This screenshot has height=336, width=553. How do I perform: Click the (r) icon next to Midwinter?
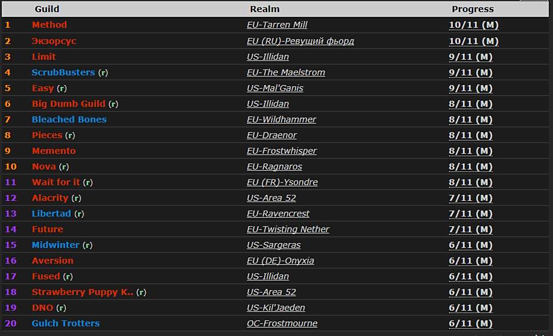pyautogui.click(x=88, y=246)
